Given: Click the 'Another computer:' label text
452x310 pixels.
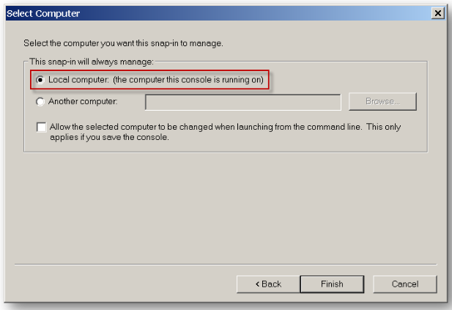Looking at the screenshot, I should 83,101.
